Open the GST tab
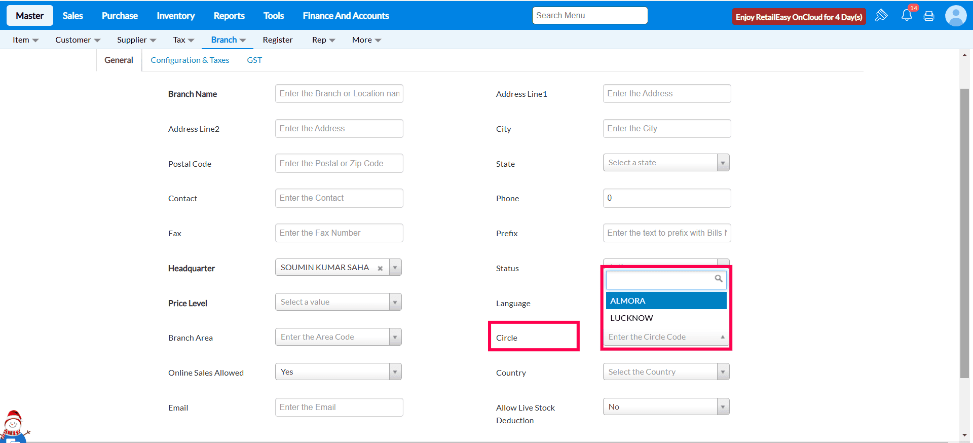This screenshot has height=443, width=973. tap(254, 60)
